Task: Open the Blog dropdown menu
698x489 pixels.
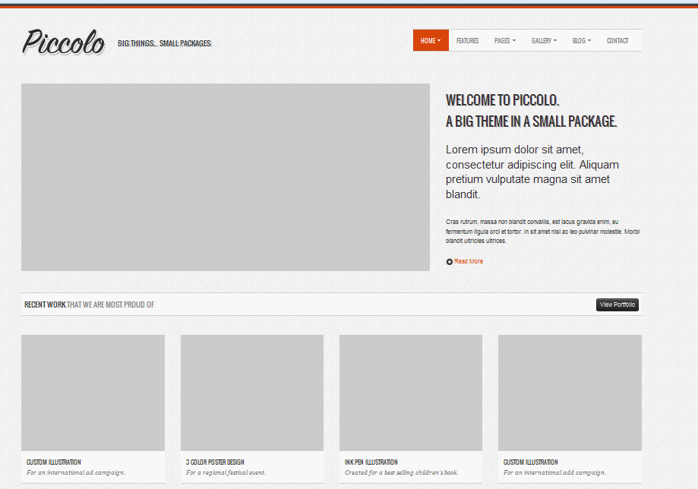Action: 582,41
